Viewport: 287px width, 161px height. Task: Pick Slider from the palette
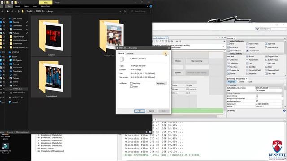click(269, 67)
